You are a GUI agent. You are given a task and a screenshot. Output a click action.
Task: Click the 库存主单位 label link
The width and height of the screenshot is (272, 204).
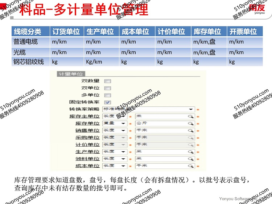(85, 117)
